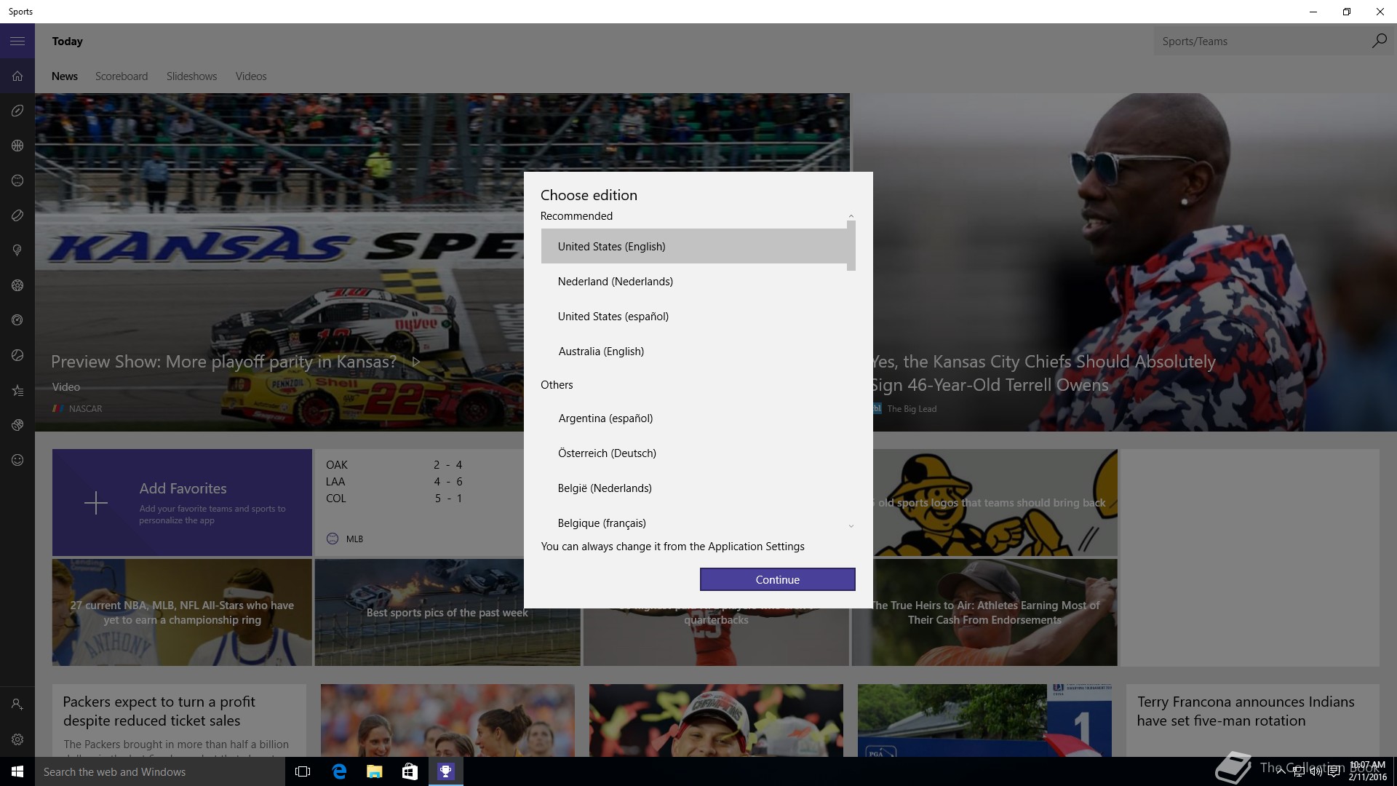Screen dimensions: 1397x786
Task: Click the search magnifier icon
Action: (1379, 41)
